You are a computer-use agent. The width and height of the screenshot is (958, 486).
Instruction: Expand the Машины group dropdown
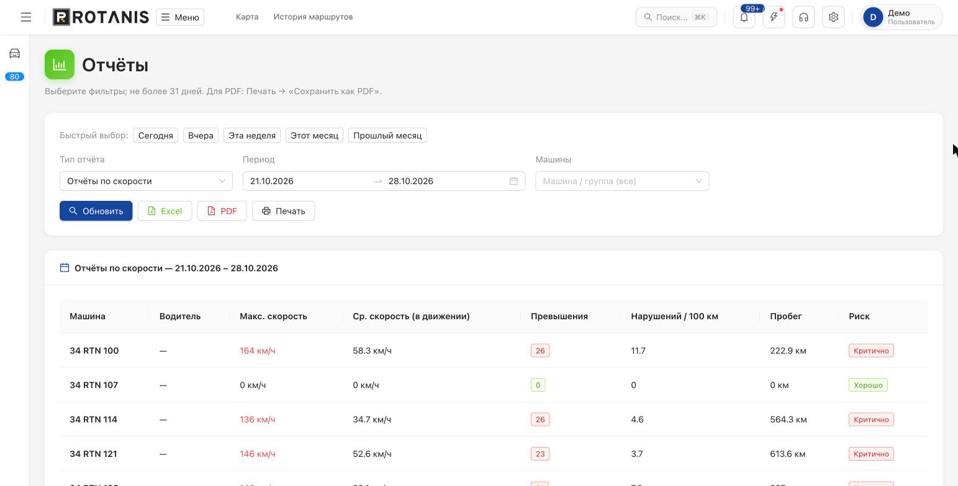tap(622, 181)
